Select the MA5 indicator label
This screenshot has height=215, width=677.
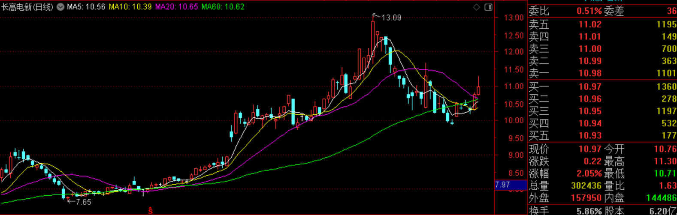[86, 7]
